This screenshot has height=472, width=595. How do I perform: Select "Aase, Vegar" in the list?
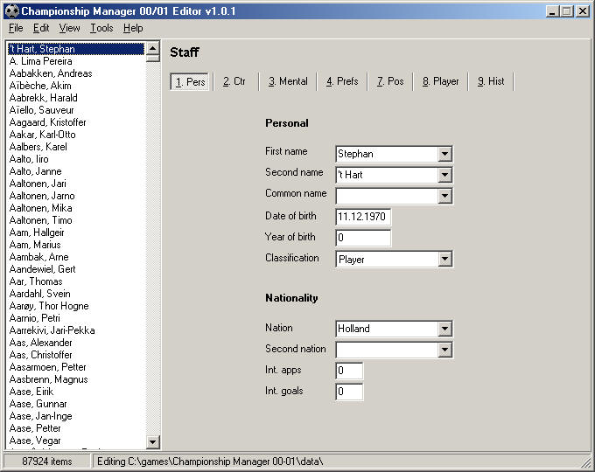76,441
